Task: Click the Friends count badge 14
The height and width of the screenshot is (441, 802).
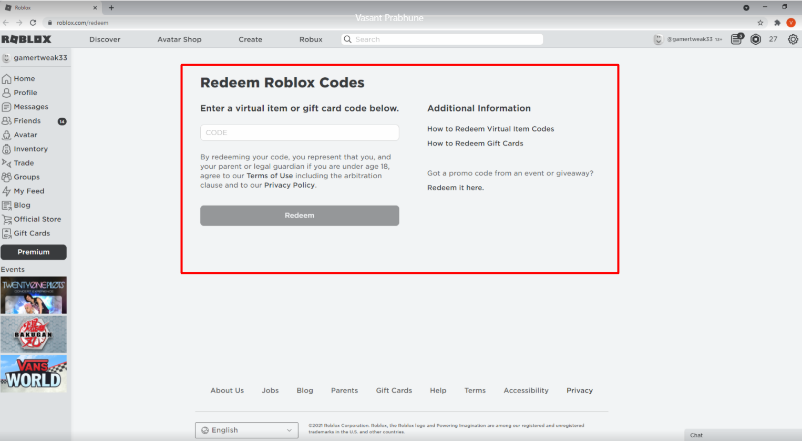Action: 62,121
